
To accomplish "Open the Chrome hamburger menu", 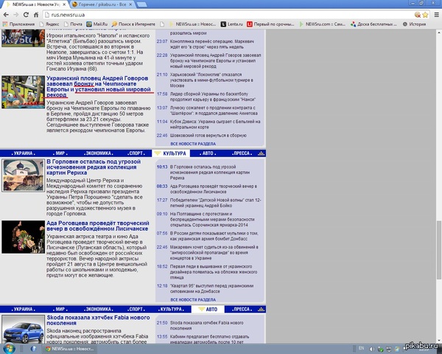I will [436, 15].
